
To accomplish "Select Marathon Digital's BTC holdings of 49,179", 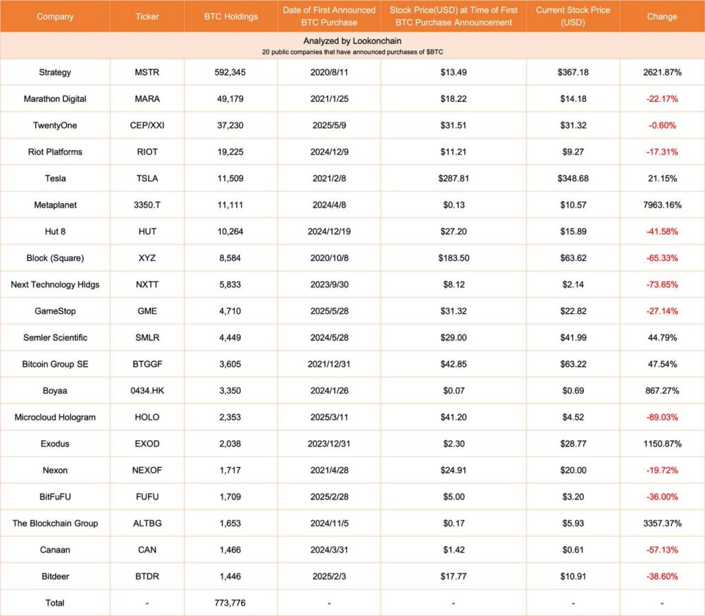I will pos(231,99).
